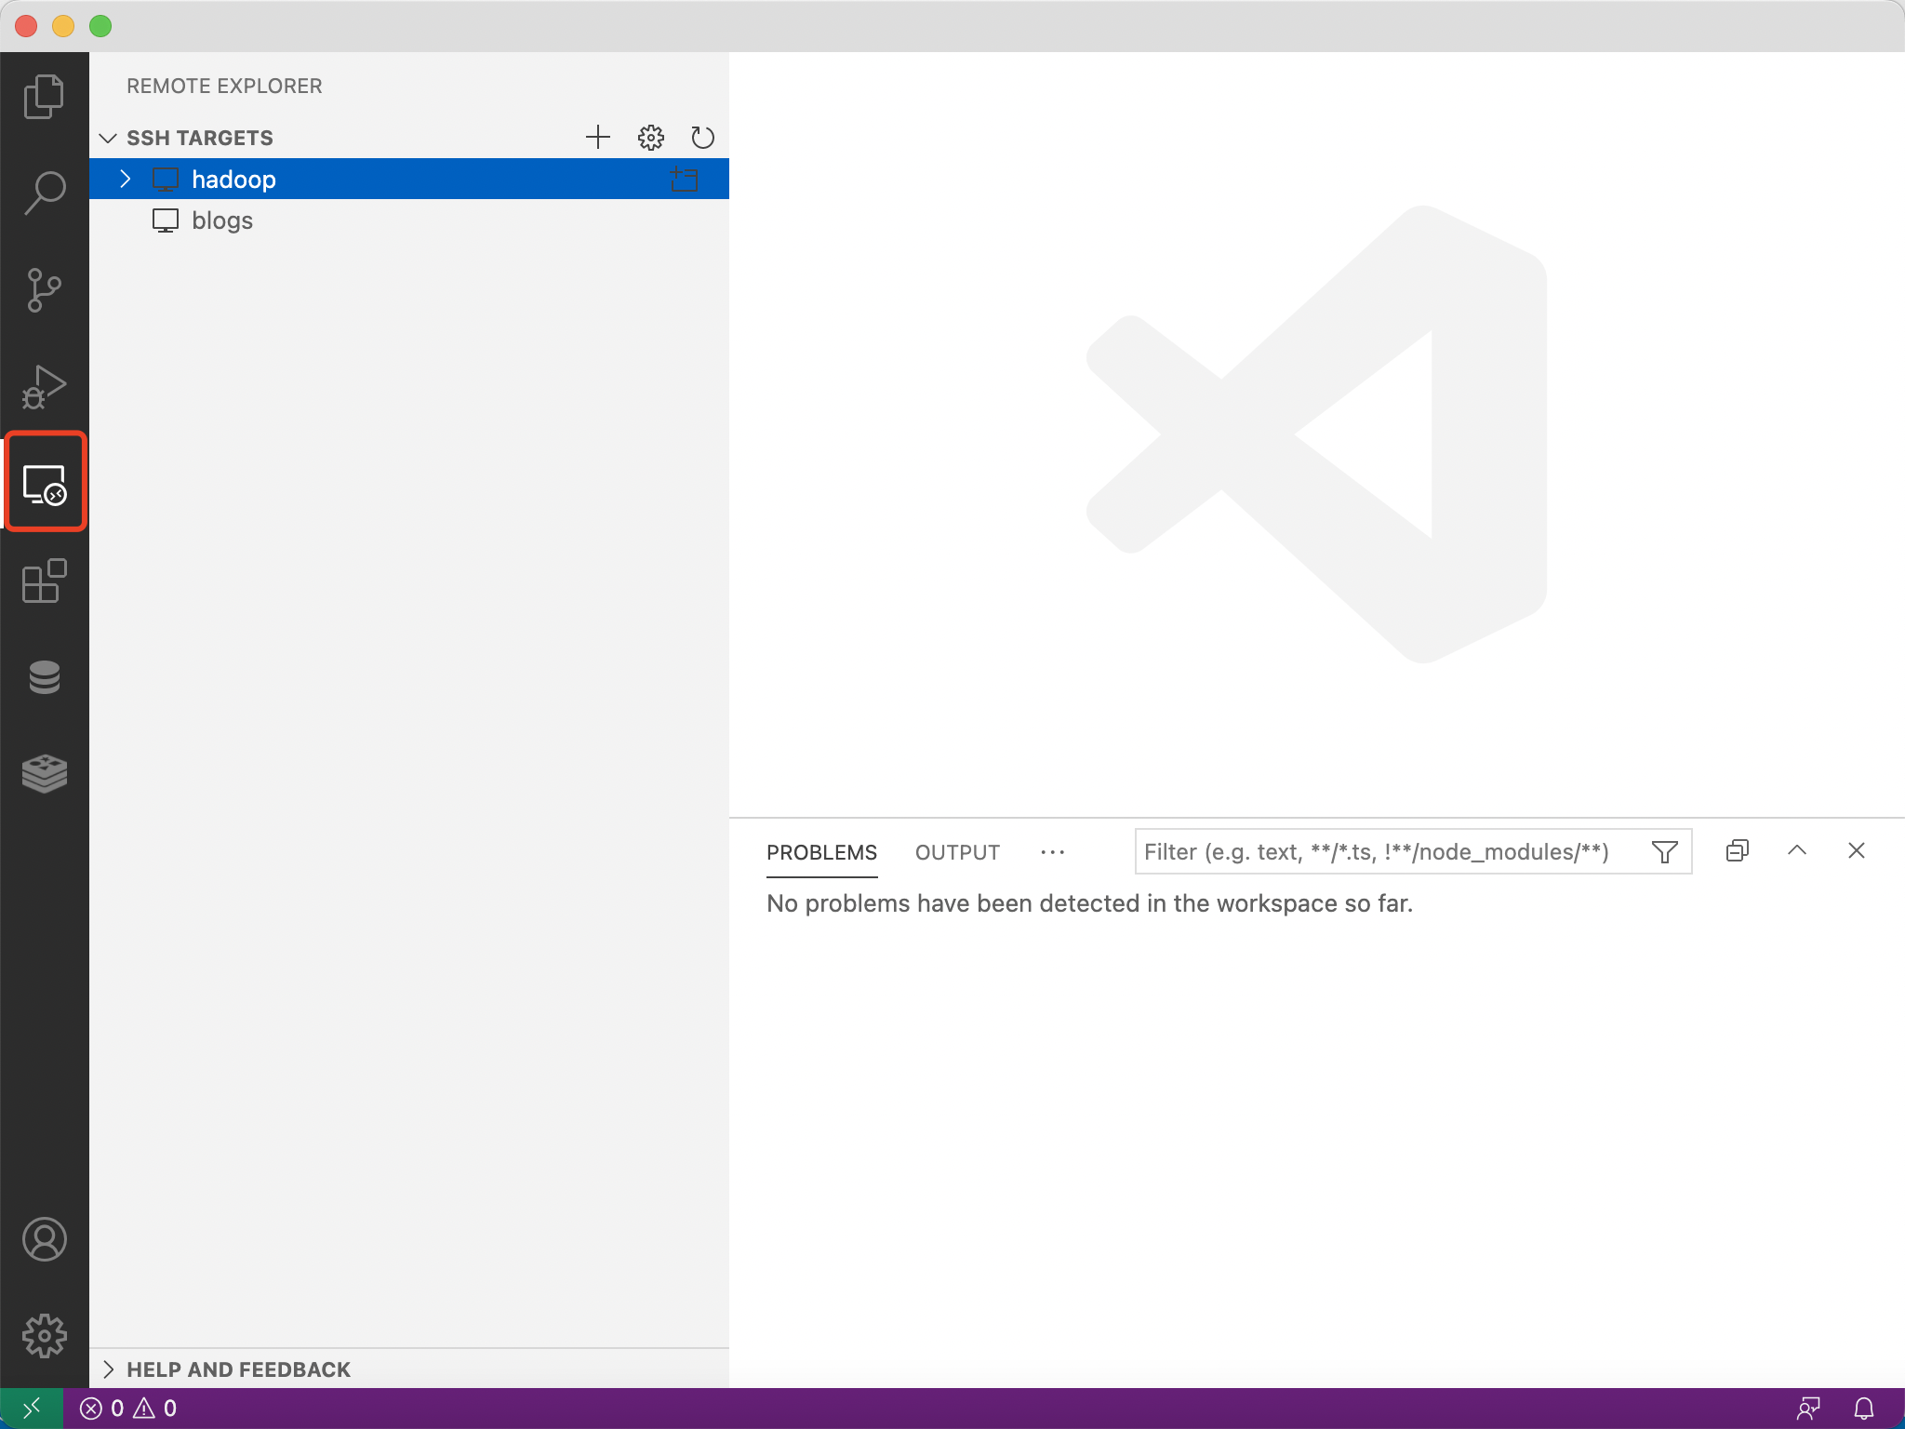
Task: Open the Manage gear at bottom of activity bar
Action: (44, 1336)
